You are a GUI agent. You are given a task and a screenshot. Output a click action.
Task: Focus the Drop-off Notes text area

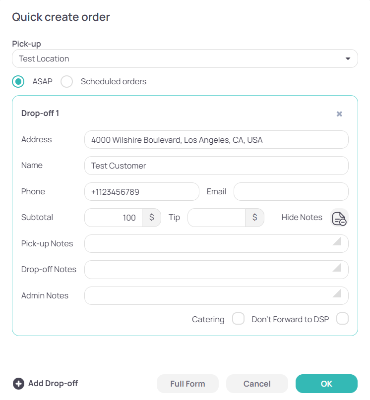tap(216, 270)
